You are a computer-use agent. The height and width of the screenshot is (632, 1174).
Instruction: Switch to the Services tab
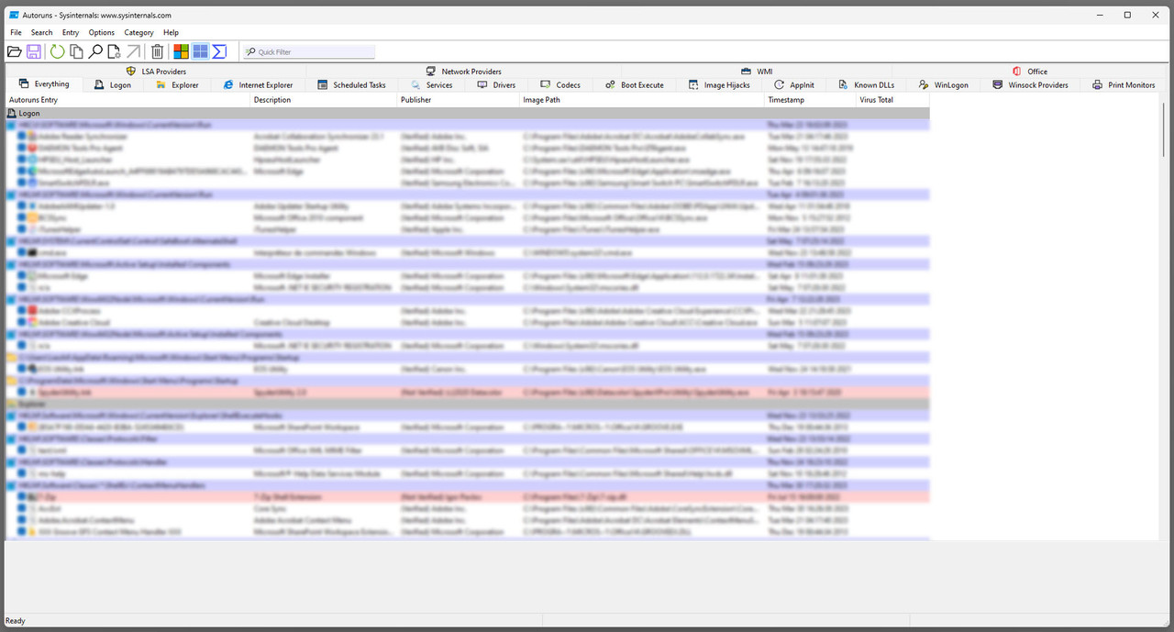tap(432, 85)
